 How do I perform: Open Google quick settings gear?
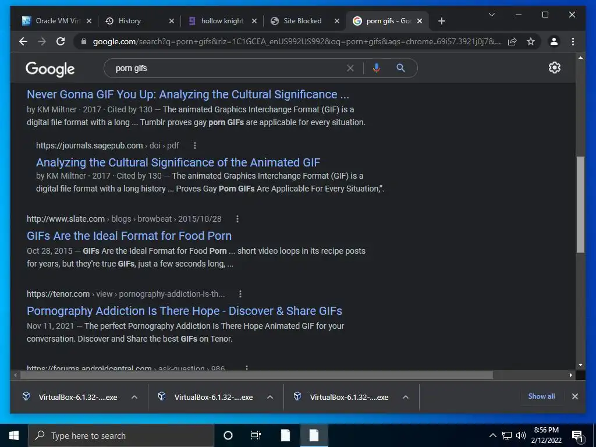[x=554, y=68]
